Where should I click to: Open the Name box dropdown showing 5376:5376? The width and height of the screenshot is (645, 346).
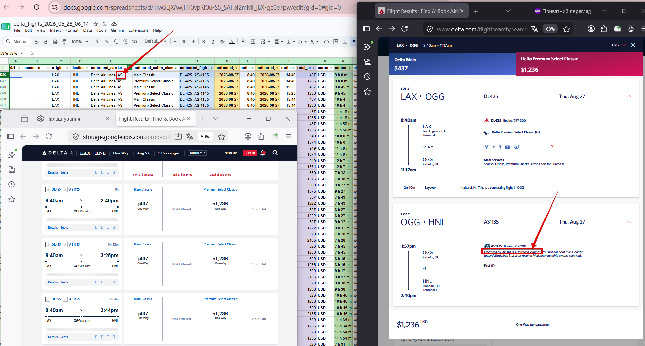point(22,53)
